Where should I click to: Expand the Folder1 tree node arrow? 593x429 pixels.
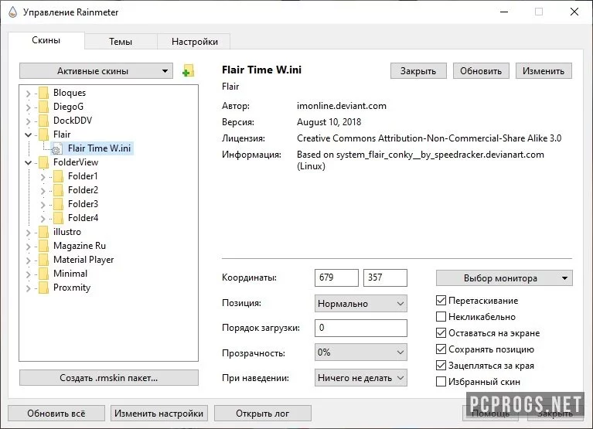[43, 177]
